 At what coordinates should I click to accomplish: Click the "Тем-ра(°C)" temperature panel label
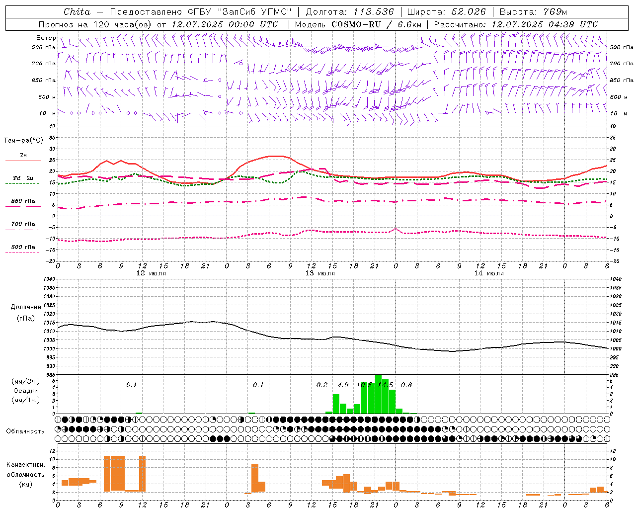tap(23, 141)
